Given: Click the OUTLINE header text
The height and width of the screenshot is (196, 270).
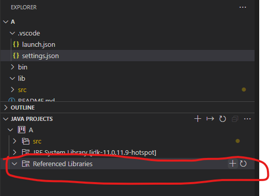Looking at the screenshot, I should click(23, 108).
